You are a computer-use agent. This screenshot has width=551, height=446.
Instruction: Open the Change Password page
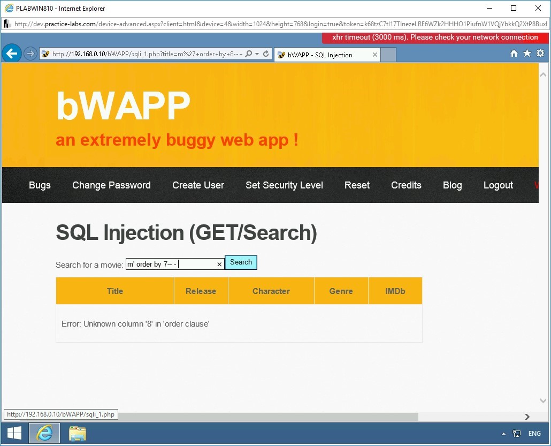pyautogui.click(x=111, y=185)
